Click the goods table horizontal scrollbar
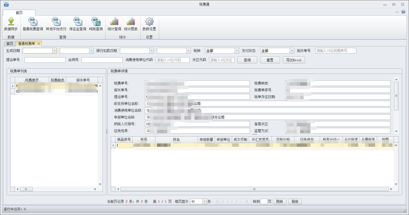The width and height of the screenshot is (409, 215). [254, 189]
